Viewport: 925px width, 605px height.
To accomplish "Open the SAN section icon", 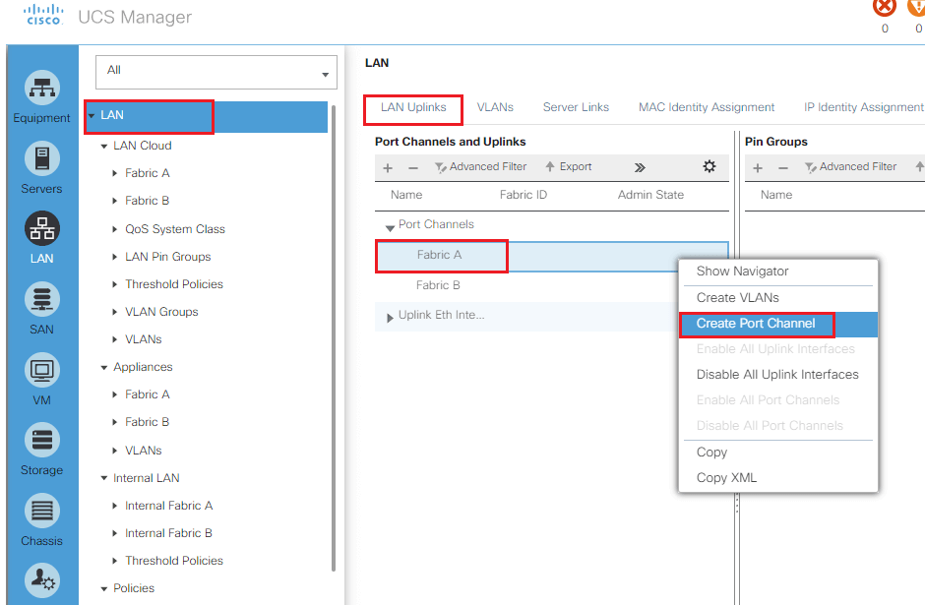I will pyautogui.click(x=42, y=300).
